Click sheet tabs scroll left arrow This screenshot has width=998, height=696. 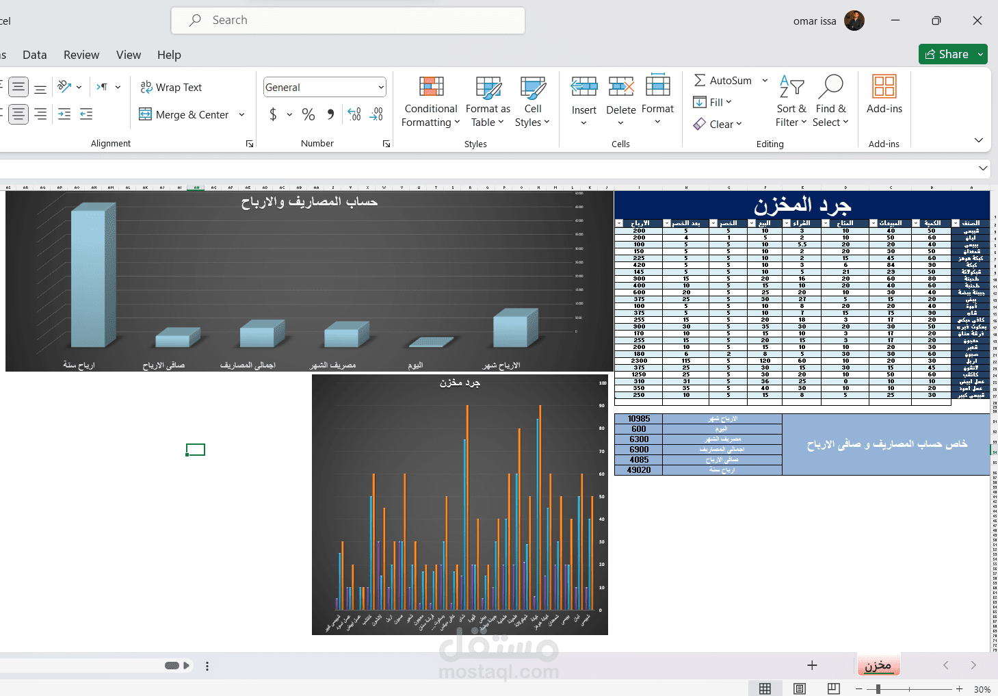[x=946, y=665]
